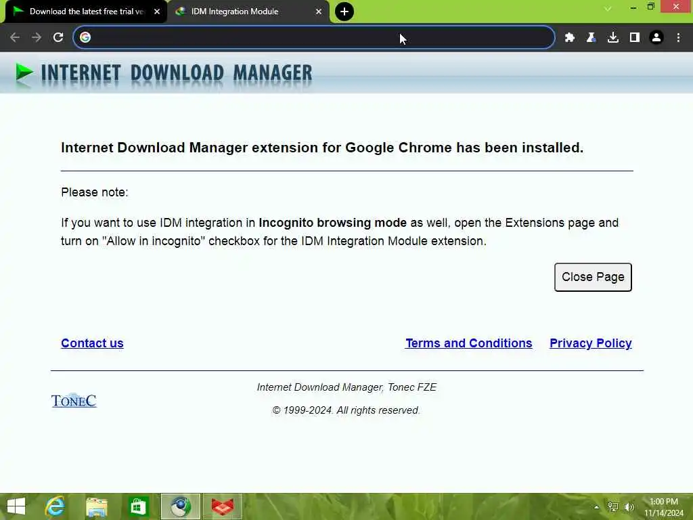The width and height of the screenshot is (693, 520).
Task: Select the IDM Integration Module tab
Action: (248, 12)
